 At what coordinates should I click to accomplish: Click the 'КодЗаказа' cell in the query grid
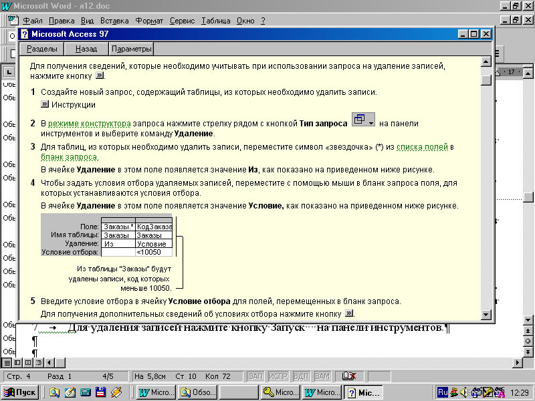point(154,227)
